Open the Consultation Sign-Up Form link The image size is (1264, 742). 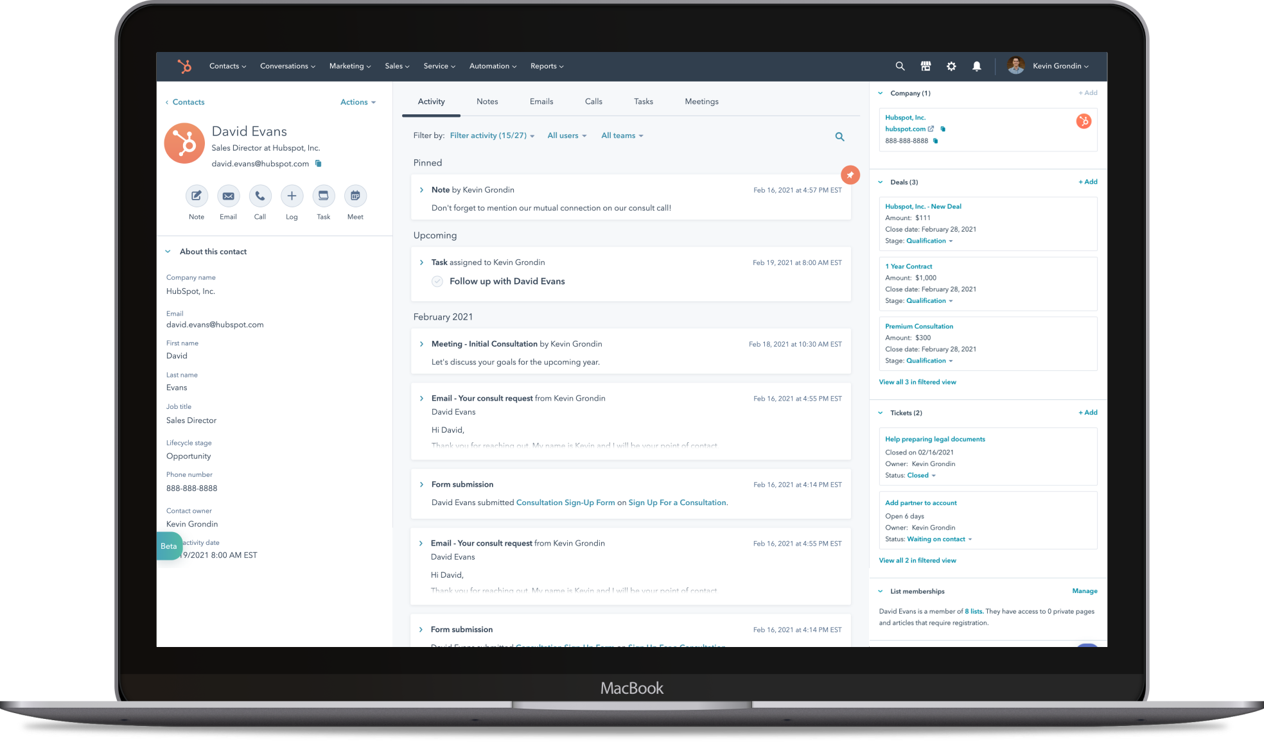click(x=565, y=503)
